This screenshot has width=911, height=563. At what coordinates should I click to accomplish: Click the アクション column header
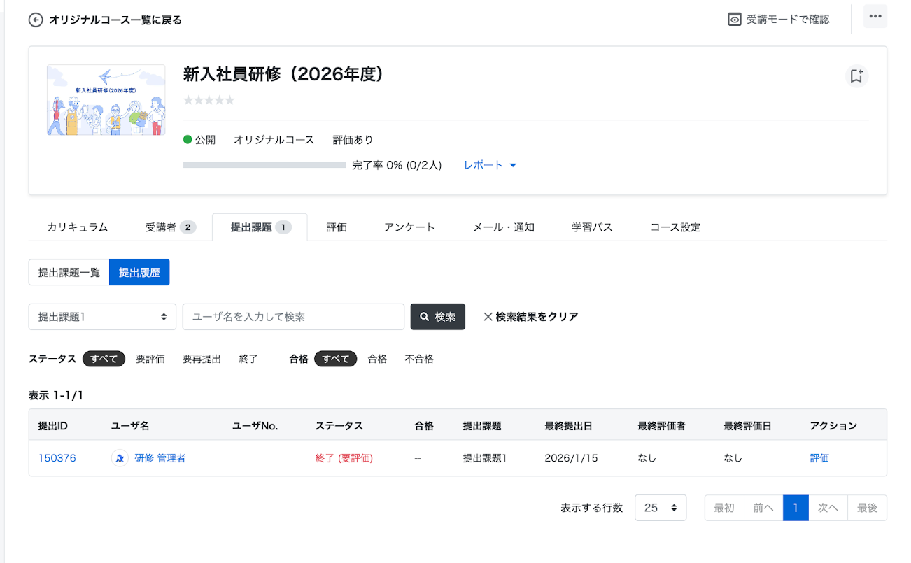point(833,425)
